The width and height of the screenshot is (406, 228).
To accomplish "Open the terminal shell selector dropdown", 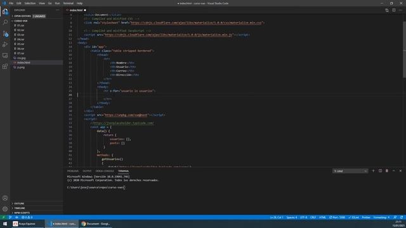I will [350, 171].
